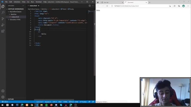
Task: Open the Run menu
Action: (x=33, y=2)
